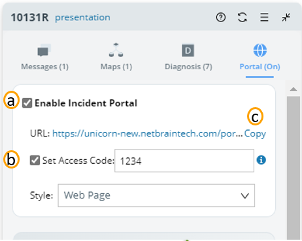
Task: Switch to the Diagnosis (7) tab
Action: [188, 67]
